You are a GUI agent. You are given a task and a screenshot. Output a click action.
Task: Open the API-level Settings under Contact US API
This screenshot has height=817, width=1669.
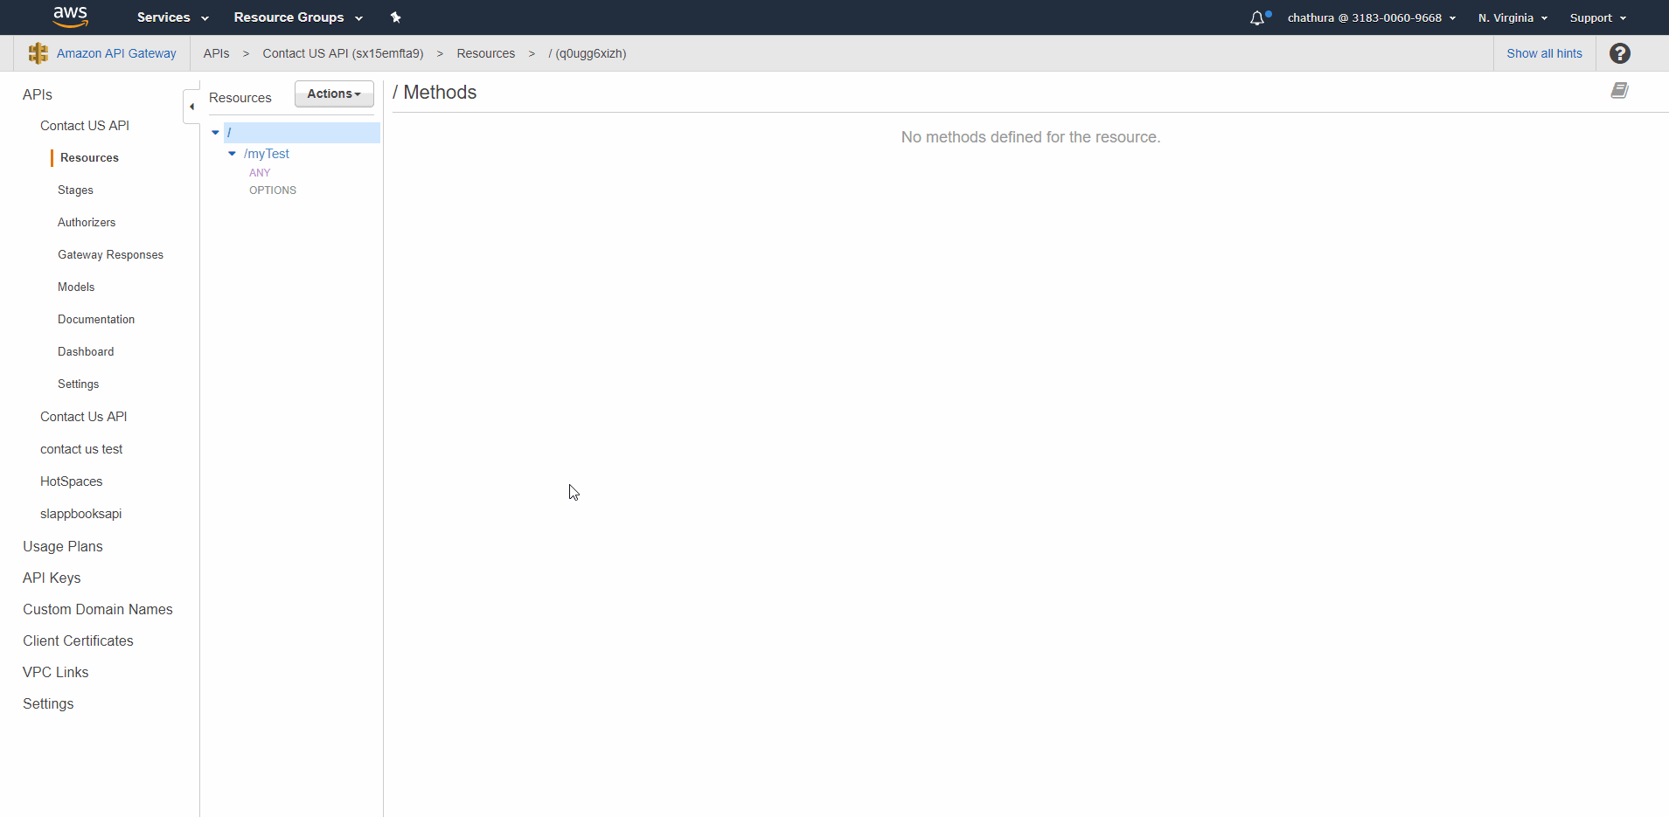click(78, 384)
